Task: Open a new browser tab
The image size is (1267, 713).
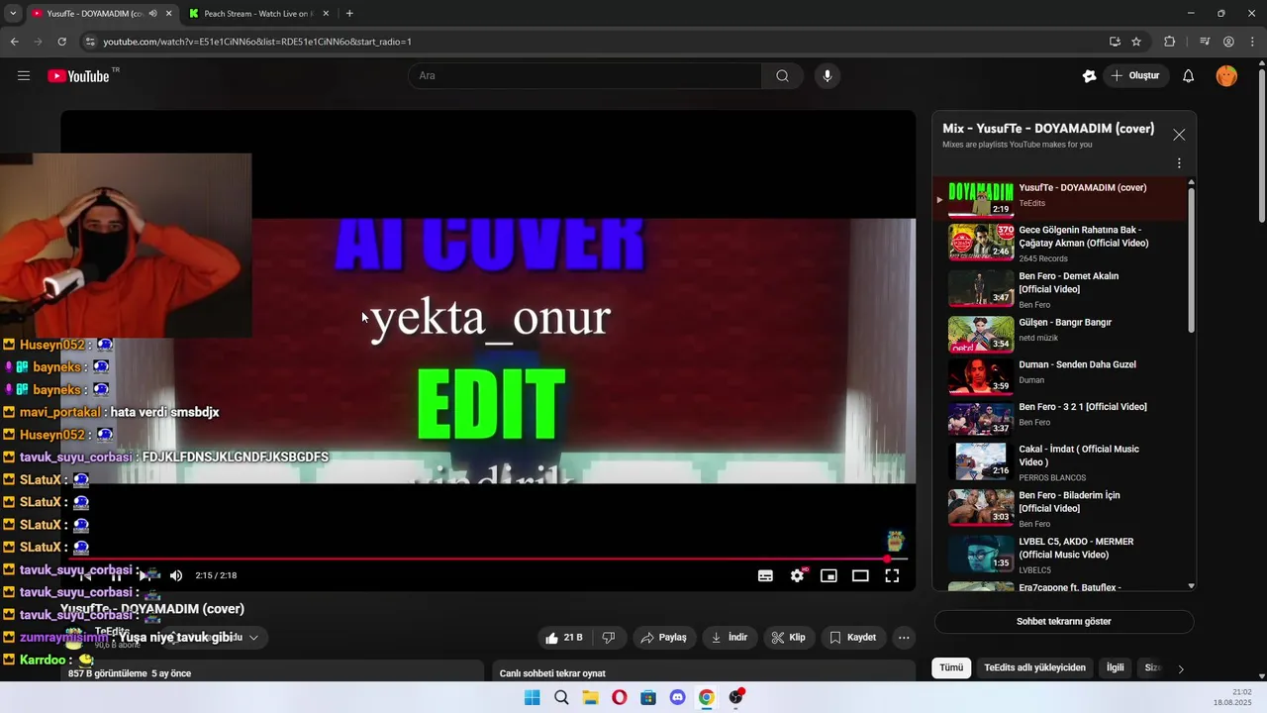Action: pyautogui.click(x=349, y=14)
